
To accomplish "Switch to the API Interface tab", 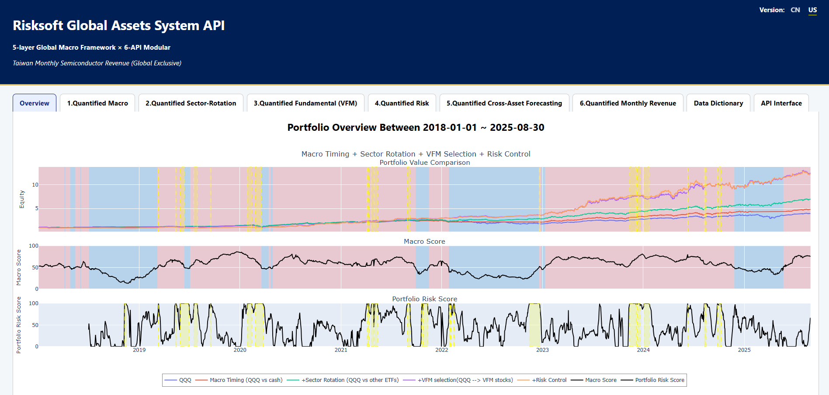I will tap(781, 103).
